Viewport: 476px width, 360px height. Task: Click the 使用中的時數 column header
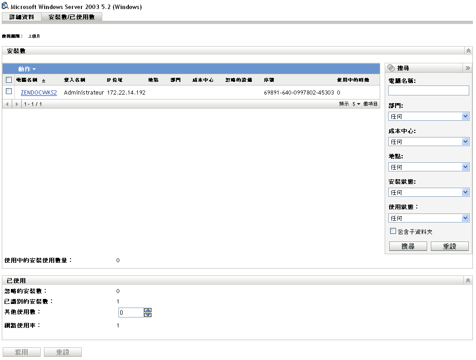pyautogui.click(x=353, y=80)
